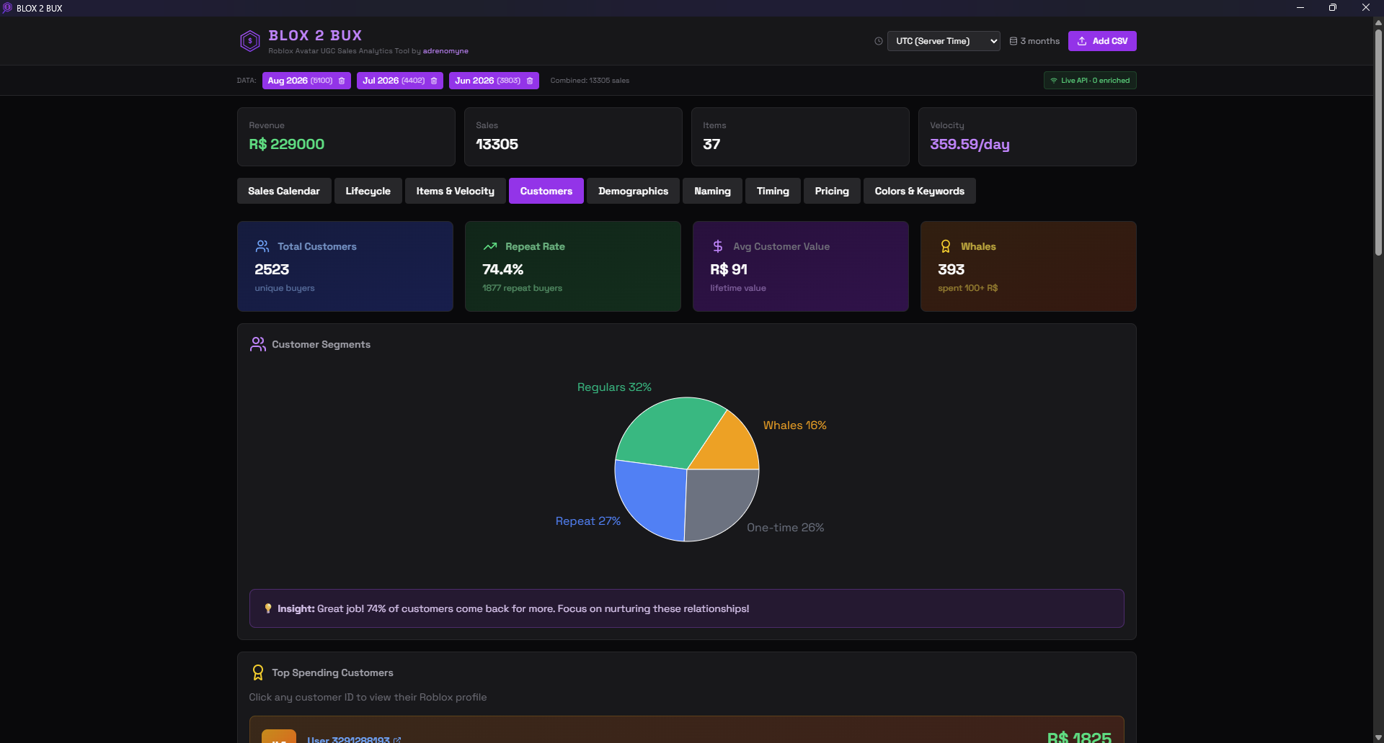Open the Pricing analytics tab
1384x743 pixels.
[x=831, y=191]
